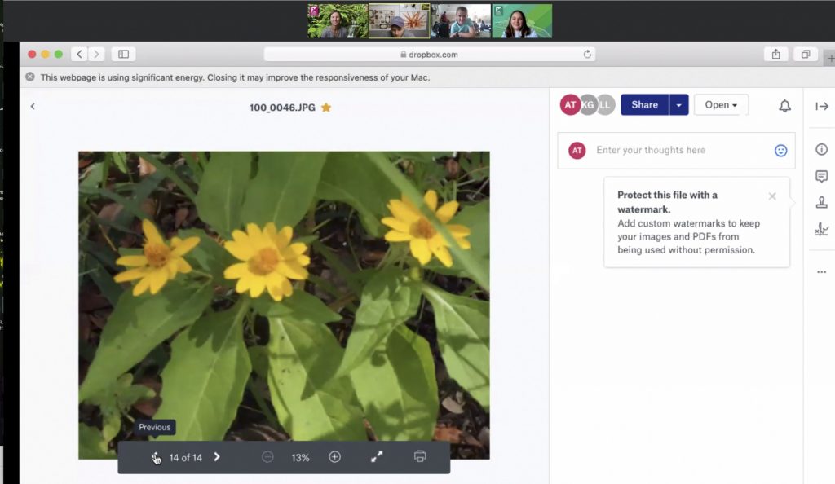Open the file info icon

coord(821,149)
